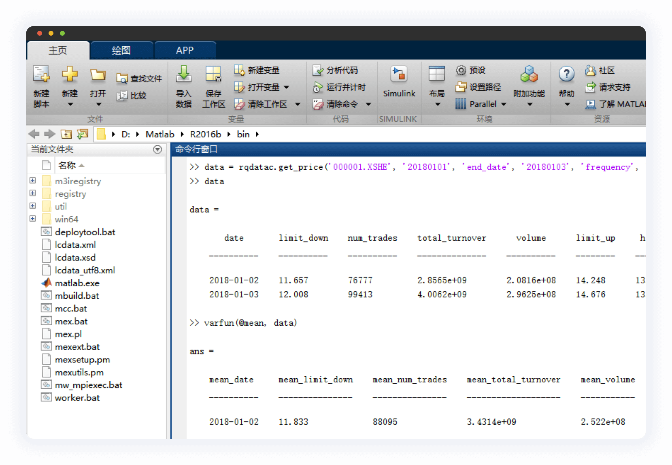Viewport: 672px width, 465px height.
Task: Expand the m3iregistry folder
Action: 33,181
